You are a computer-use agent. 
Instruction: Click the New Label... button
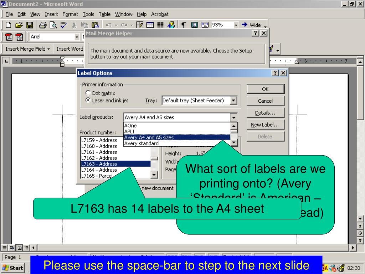tap(265, 125)
